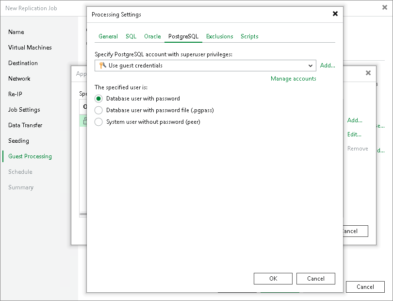Click Edit... in the background processing window
The width and height of the screenshot is (393, 301).
click(354, 134)
